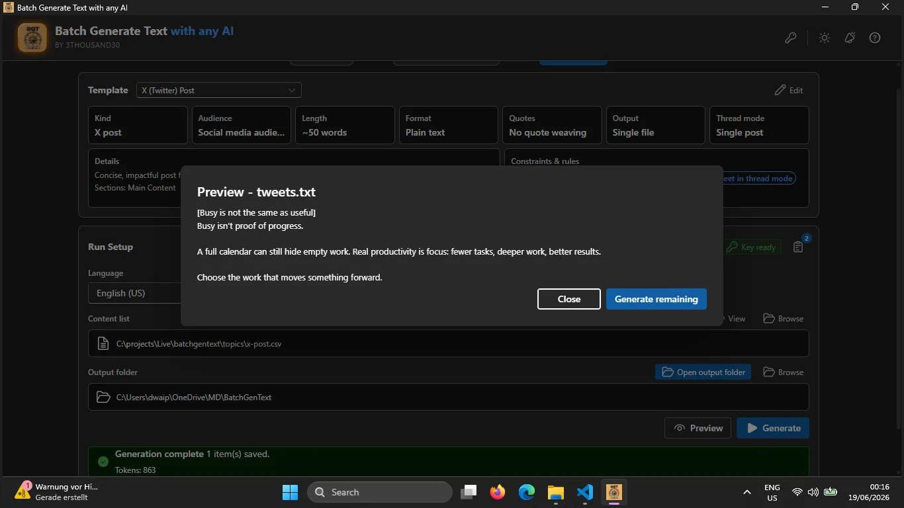Open help question mark icon
This screenshot has width=904, height=508.
(x=875, y=38)
